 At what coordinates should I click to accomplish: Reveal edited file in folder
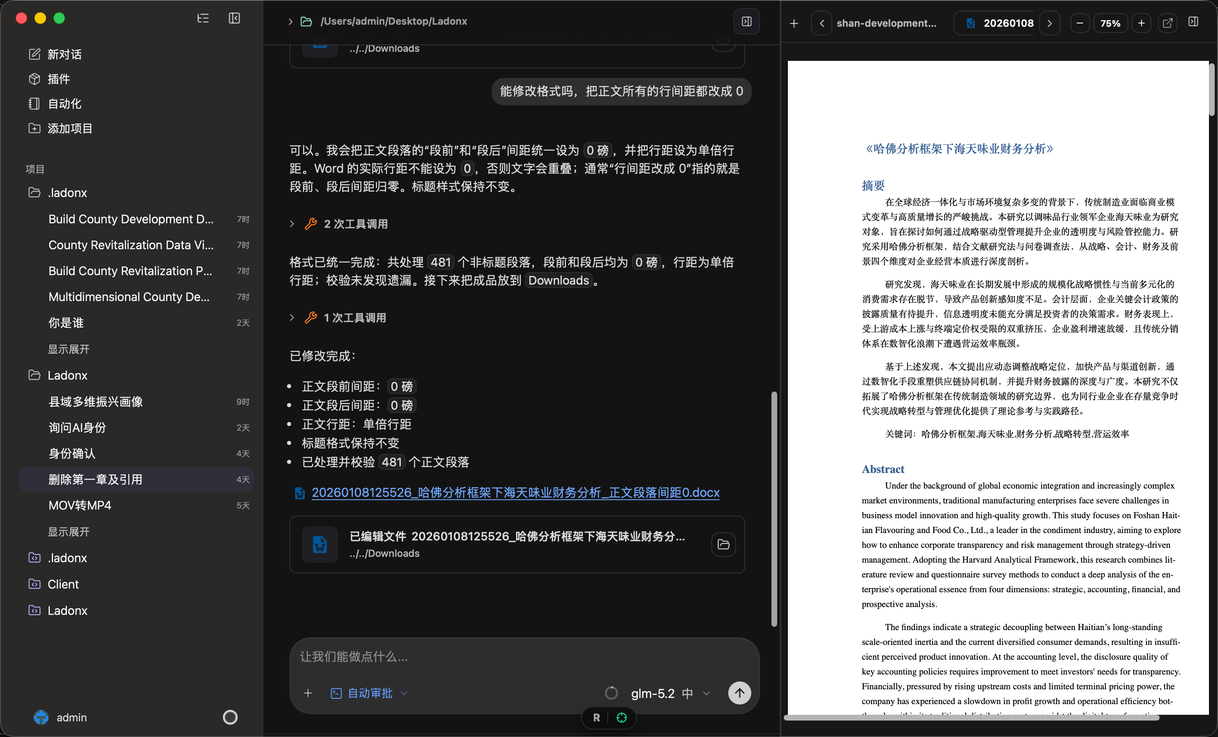[x=723, y=545]
